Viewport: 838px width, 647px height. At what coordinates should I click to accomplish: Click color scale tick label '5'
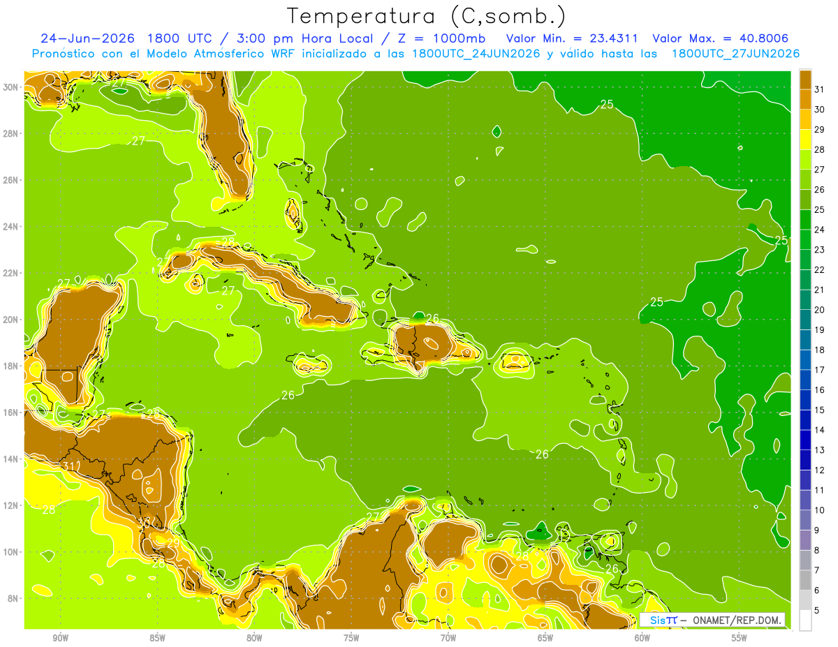pyautogui.click(x=817, y=611)
